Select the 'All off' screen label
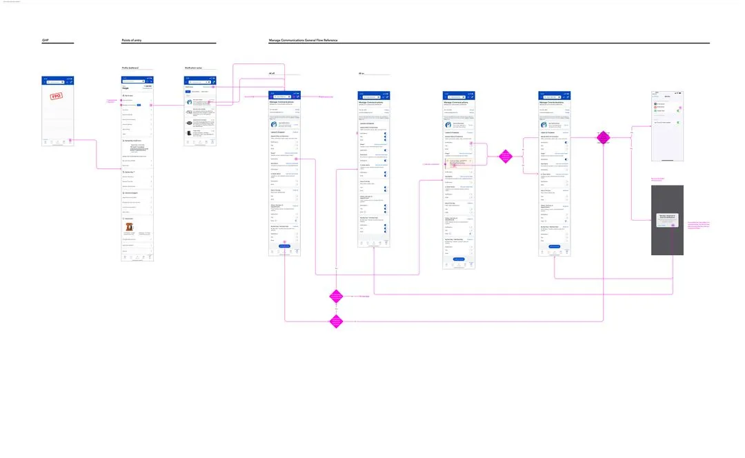This screenshot has height=458, width=745. coord(272,74)
